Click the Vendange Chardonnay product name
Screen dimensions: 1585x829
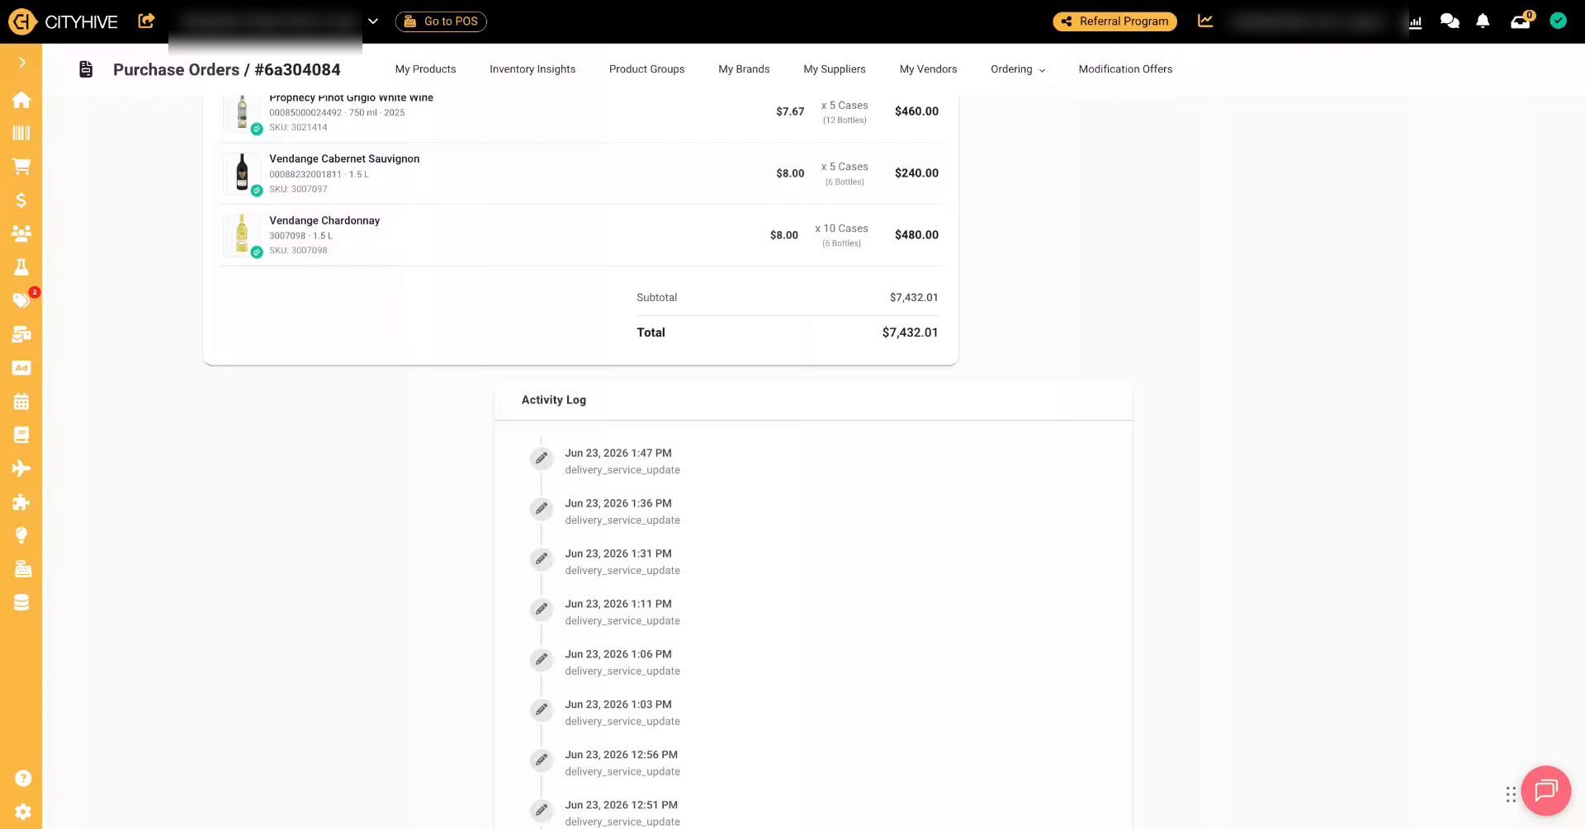[324, 221]
